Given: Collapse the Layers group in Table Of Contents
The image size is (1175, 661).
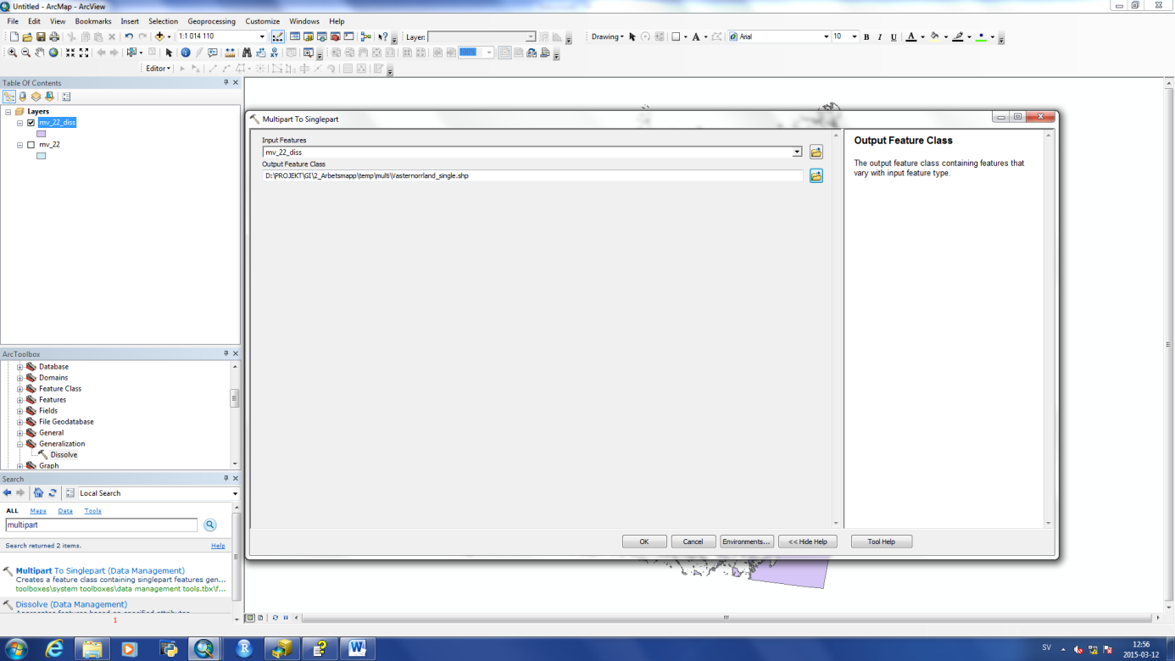Looking at the screenshot, I should 8,112.
